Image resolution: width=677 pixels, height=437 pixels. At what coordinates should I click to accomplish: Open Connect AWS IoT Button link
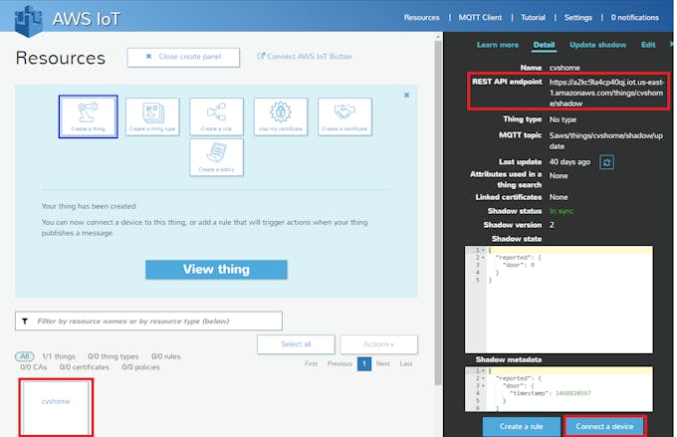click(305, 56)
